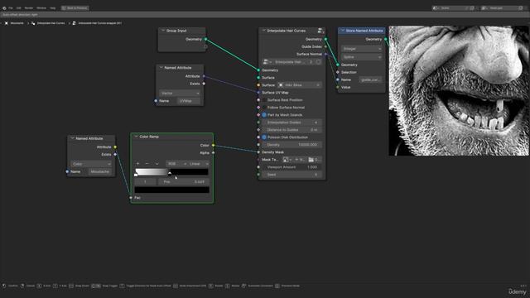Screen dimensions: 530x298
Task: Remove the active Color Ramp color stop
Action: [147, 164]
